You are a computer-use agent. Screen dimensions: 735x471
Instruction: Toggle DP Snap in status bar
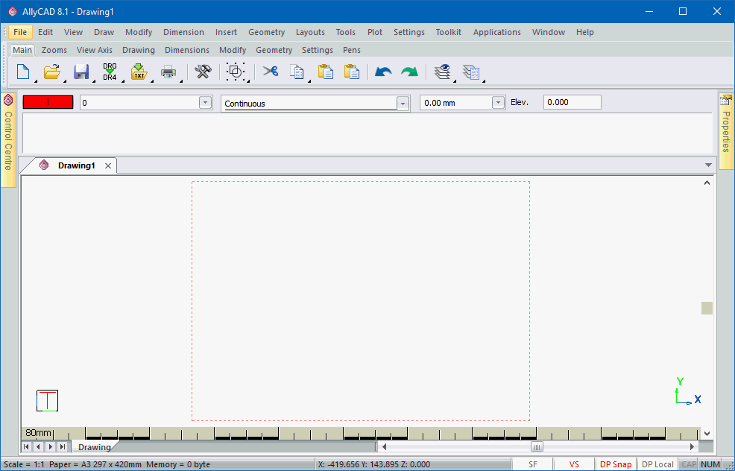[x=615, y=464]
